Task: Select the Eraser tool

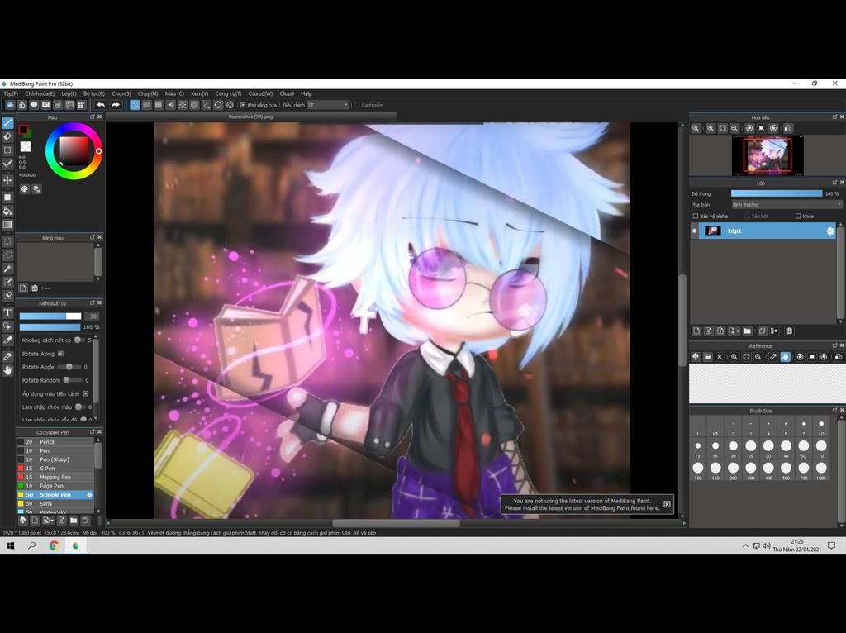Action: tap(7, 136)
